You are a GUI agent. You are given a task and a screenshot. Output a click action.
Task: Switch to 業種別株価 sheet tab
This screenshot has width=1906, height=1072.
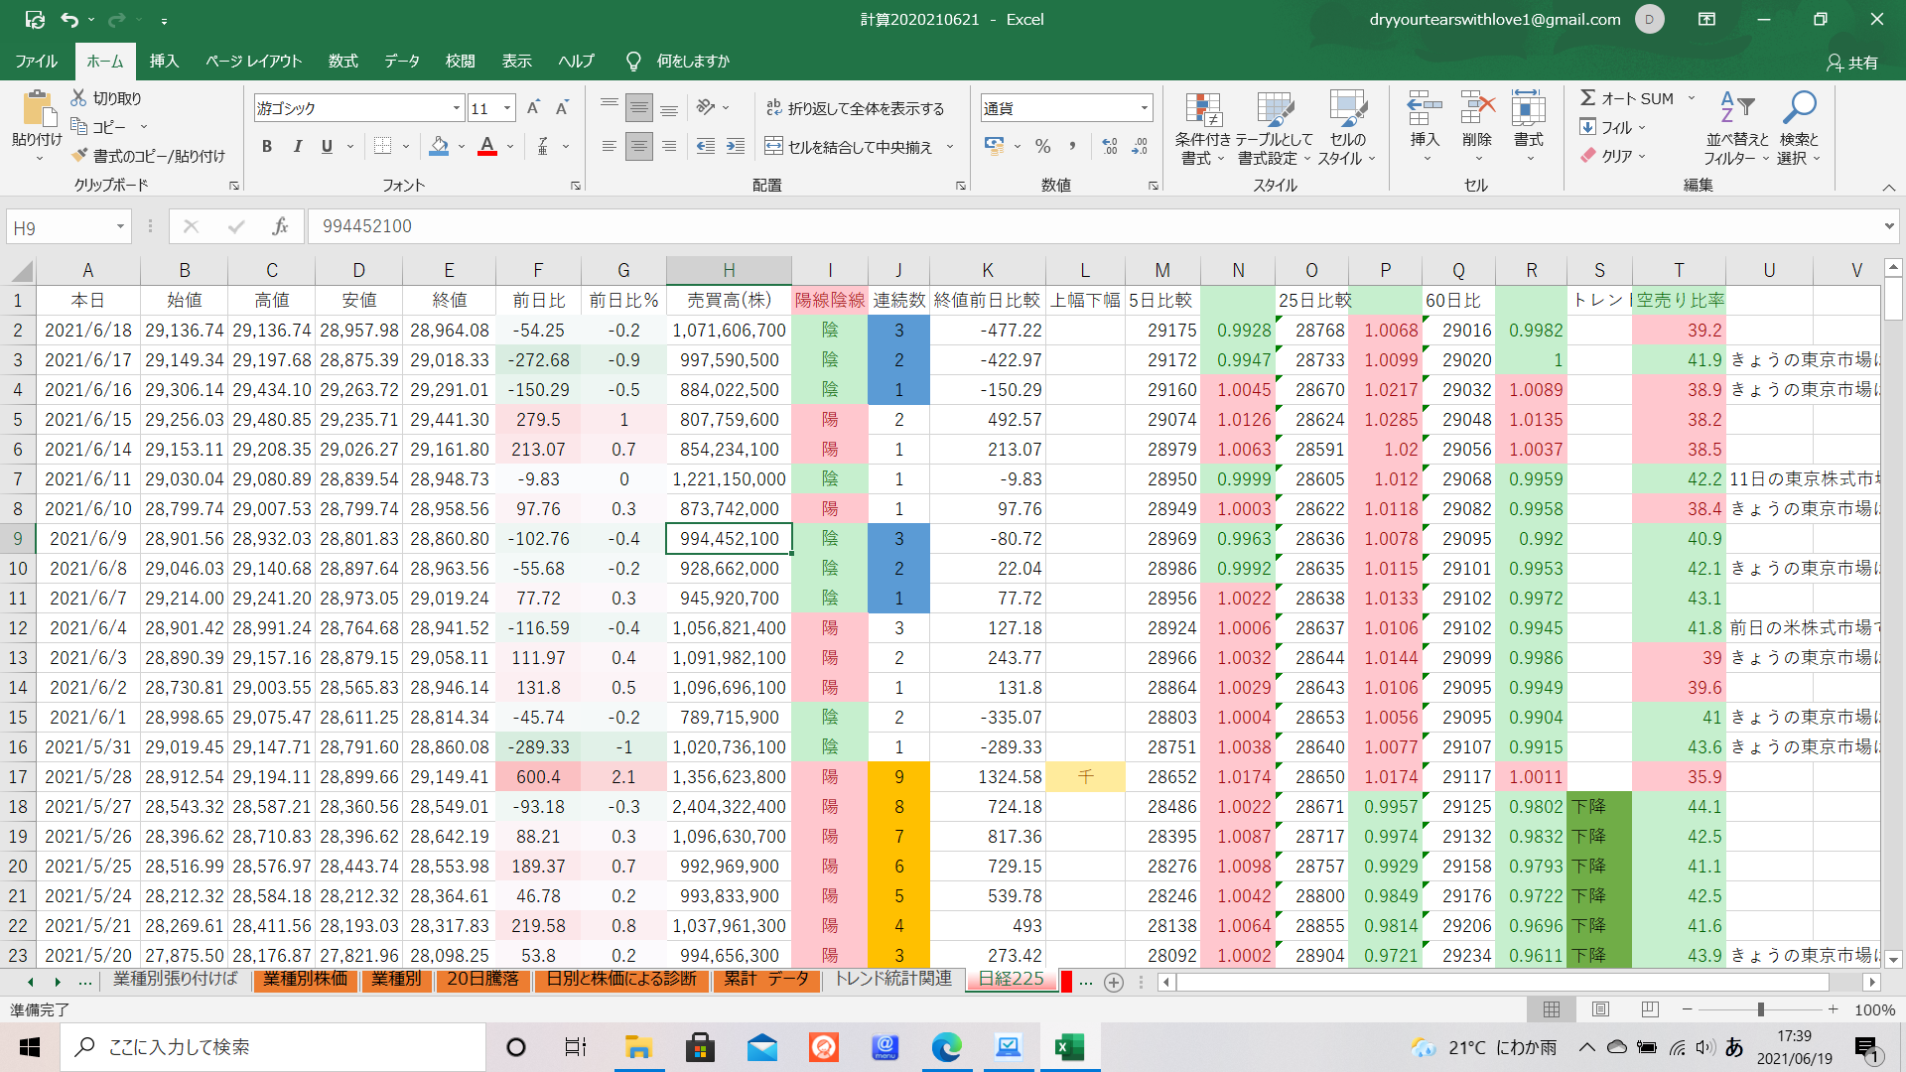306,981
